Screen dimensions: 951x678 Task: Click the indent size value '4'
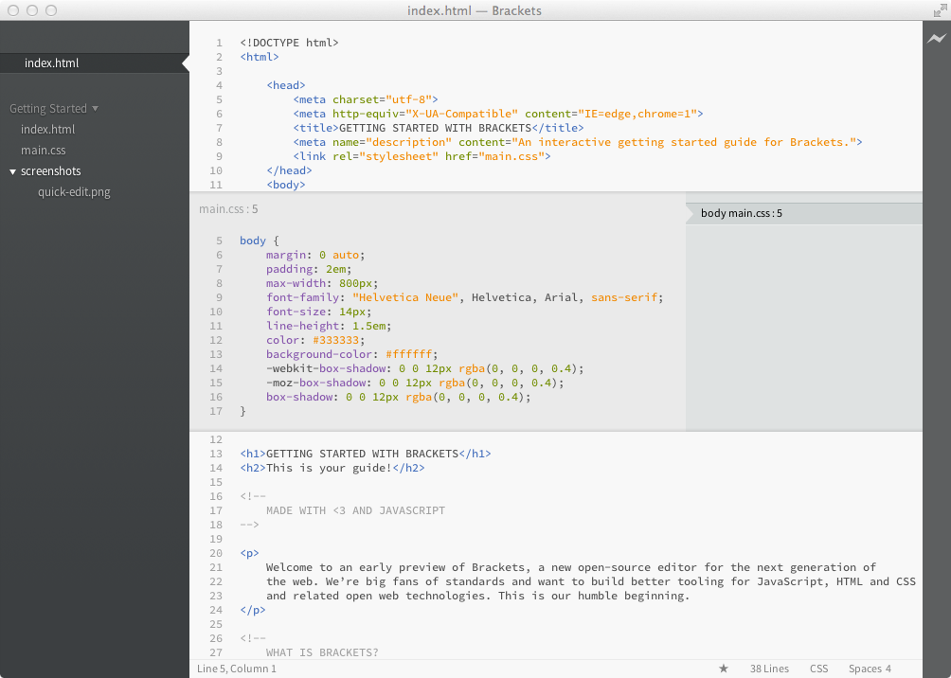point(888,669)
